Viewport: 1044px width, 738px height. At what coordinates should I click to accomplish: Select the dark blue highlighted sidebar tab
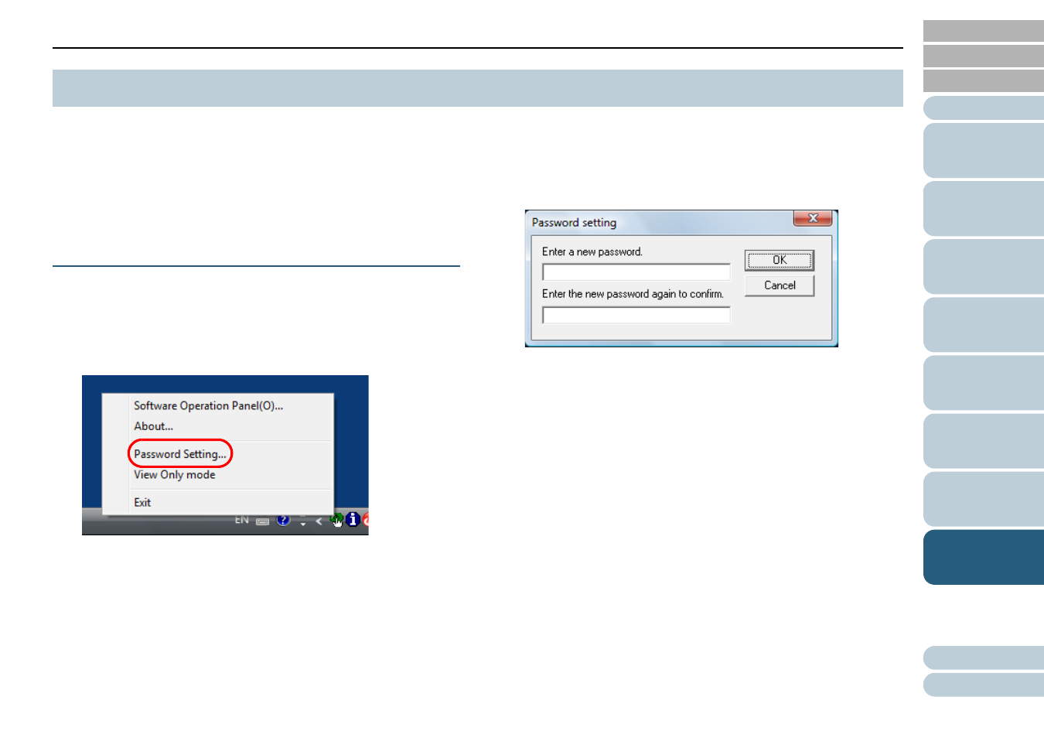pos(983,557)
